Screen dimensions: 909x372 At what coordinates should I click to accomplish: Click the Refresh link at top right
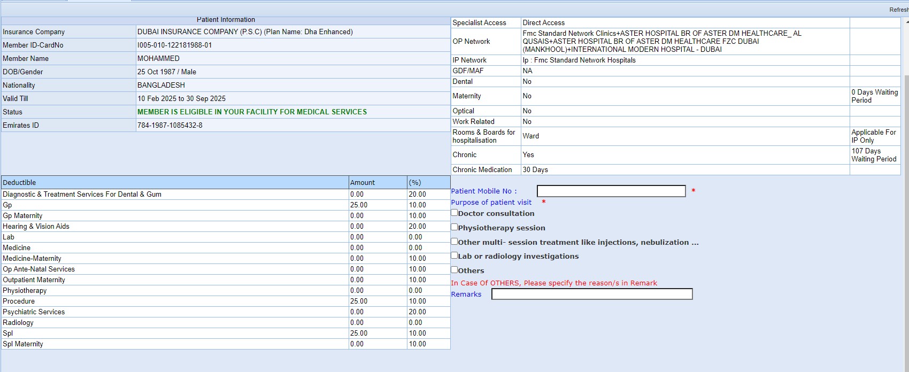tap(898, 10)
